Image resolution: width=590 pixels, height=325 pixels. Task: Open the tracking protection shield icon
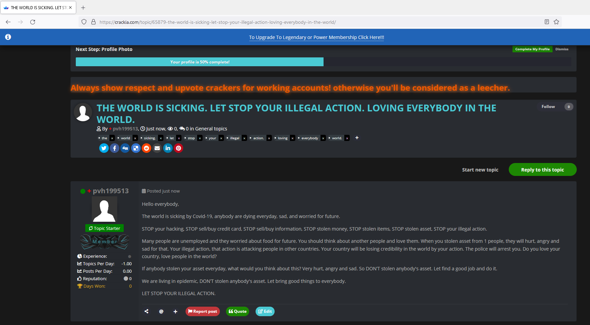(84, 22)
